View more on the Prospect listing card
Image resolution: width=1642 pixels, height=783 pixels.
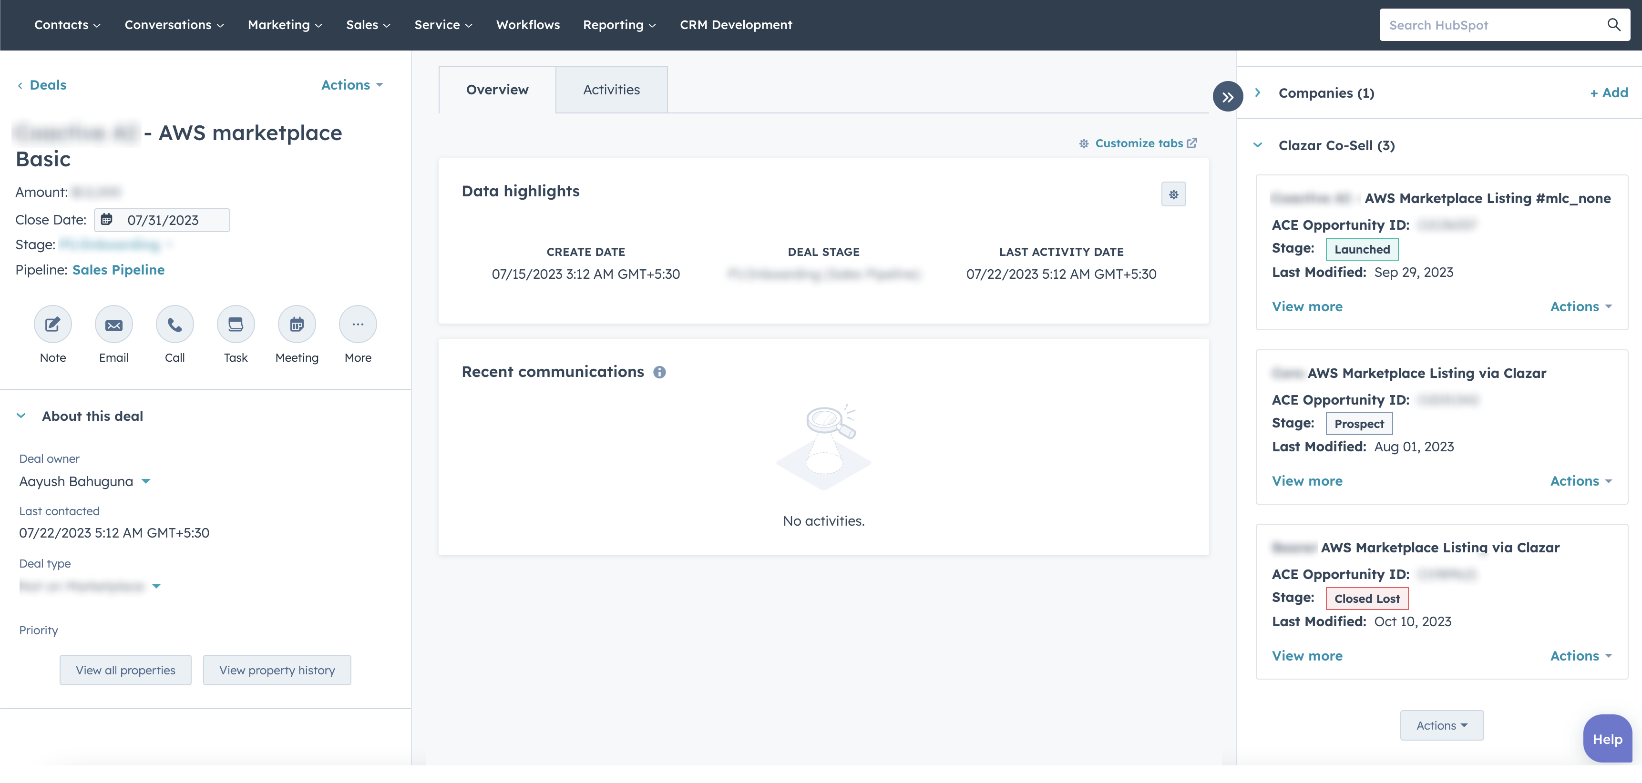(1307, 481)
